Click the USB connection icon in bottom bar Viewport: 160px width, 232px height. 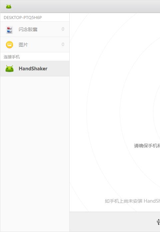pyautogui.click(x=158, y=222)
